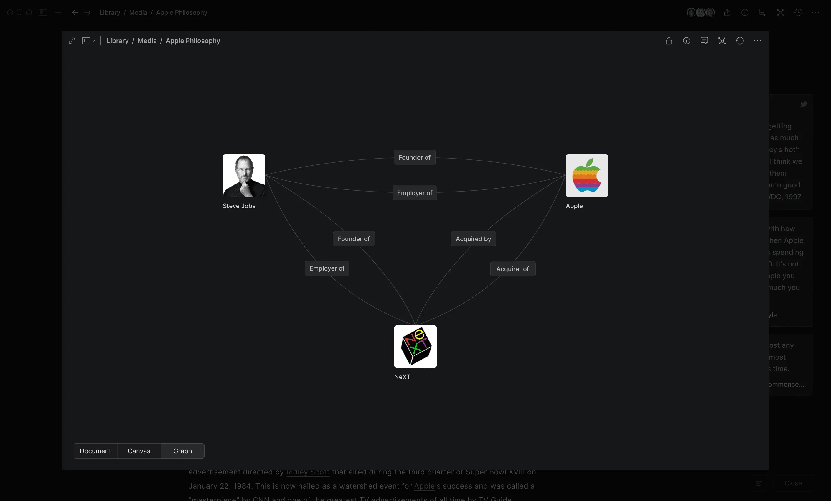Open Library breadcrumb in the modal
This screenshot has height=501, width=831.
(117, 41)
